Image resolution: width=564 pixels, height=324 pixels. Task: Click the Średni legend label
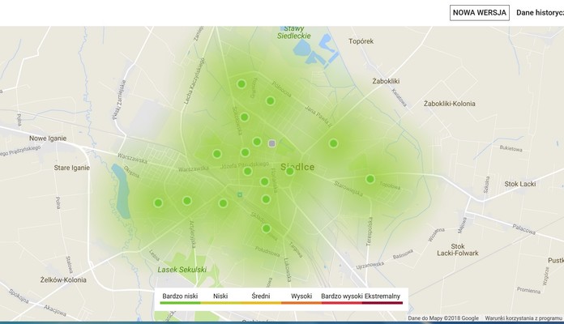[x=261, y=296]
